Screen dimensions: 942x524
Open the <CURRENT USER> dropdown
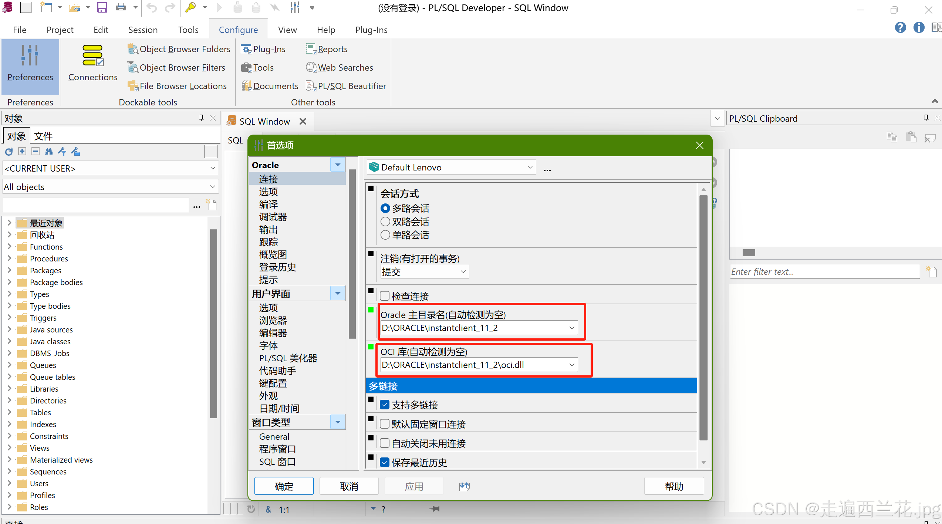(x=213, y=168)
